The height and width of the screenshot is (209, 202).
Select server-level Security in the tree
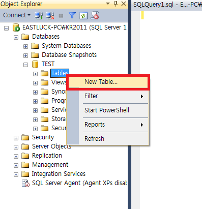(x=43, y=137)
